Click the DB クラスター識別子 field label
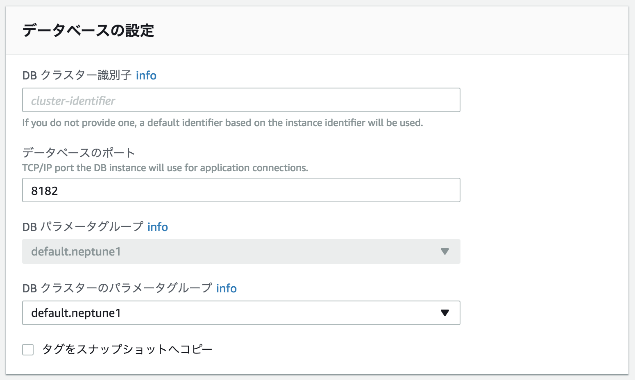The height and width of the screenshot is (380, 635). tap(77, 75)
